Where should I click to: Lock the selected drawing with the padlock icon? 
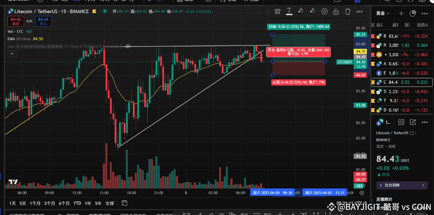click(336, 12)
